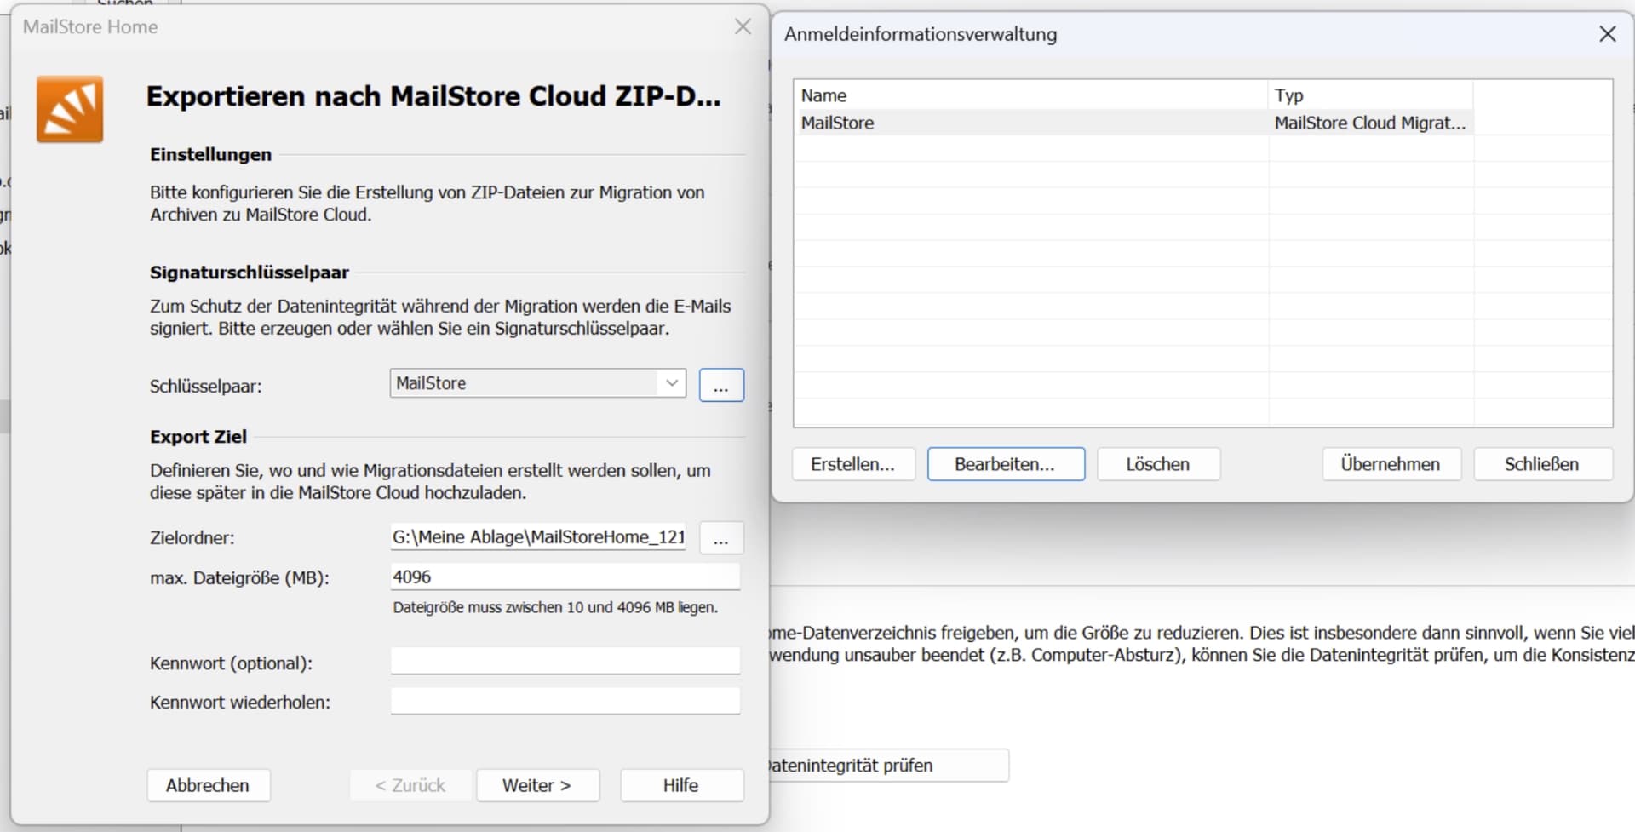The height and width of the screenshot is (832, 1635).
Task: Click the browse button next to Zielordner
Action: click(721, 538)
